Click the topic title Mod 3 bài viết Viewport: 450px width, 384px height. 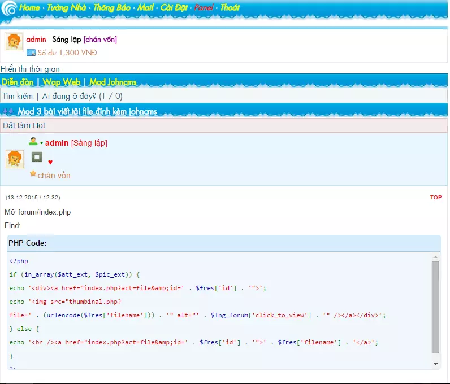coord(87,111)
